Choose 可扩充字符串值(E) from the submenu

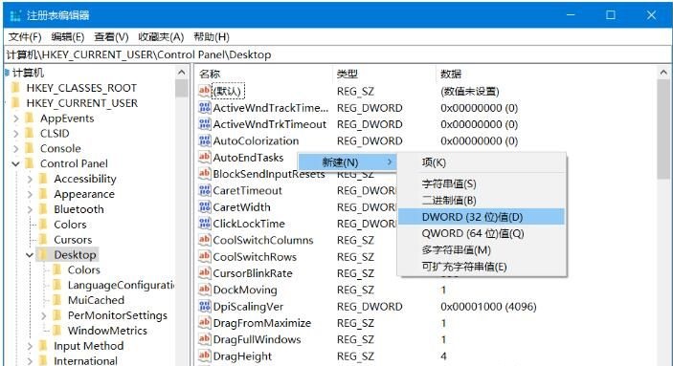pos(481,267)
